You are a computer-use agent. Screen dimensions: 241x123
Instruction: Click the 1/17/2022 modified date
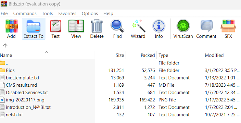(x=222, y=100)
